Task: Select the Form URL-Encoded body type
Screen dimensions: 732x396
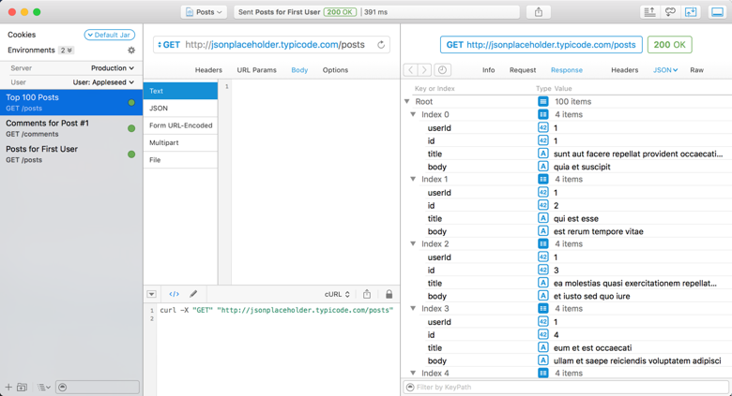Action: click(181, 125)
